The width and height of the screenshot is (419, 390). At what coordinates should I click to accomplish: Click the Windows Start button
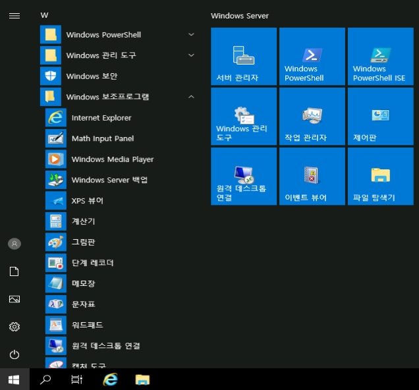(x=14, y=379)
